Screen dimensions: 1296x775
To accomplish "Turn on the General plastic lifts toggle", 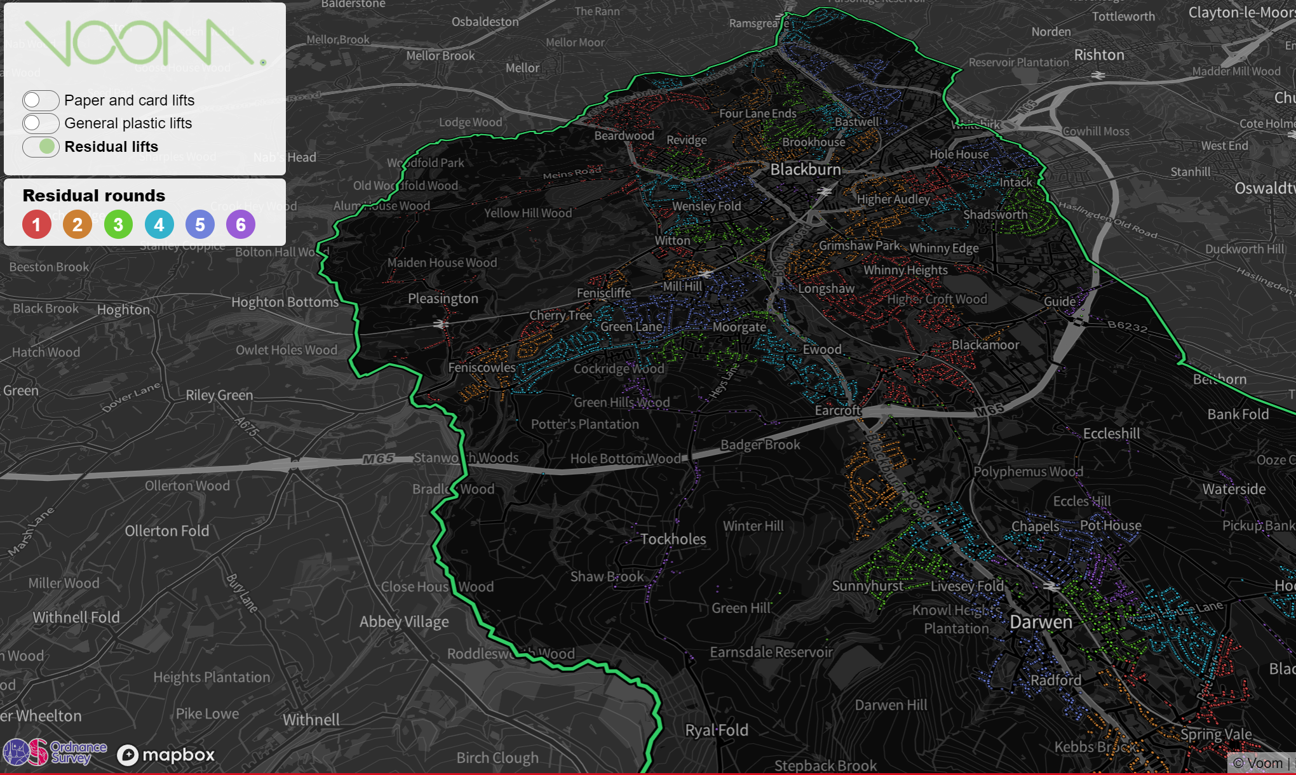I will click(41, 123).
